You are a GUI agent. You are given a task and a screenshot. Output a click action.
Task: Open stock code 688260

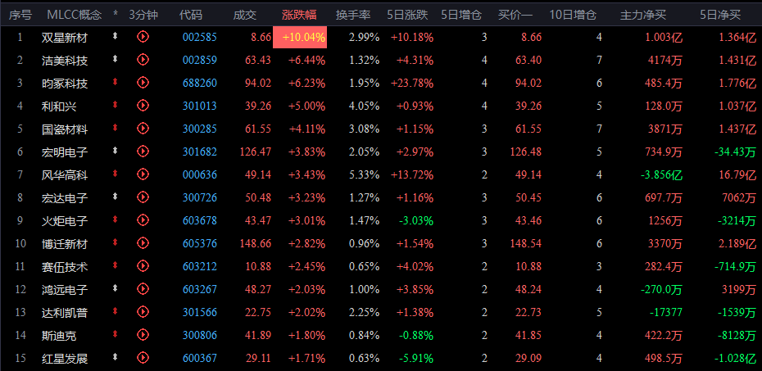[200, 83]
